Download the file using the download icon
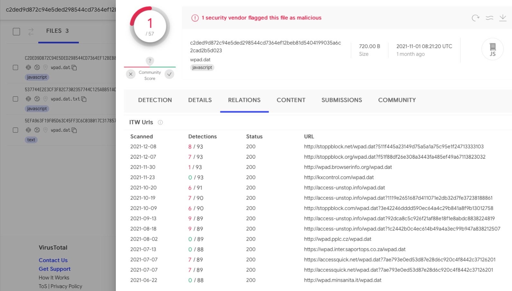Image resolution: width=512 pixels, height=291 pixels. click(x=503, y=18)
